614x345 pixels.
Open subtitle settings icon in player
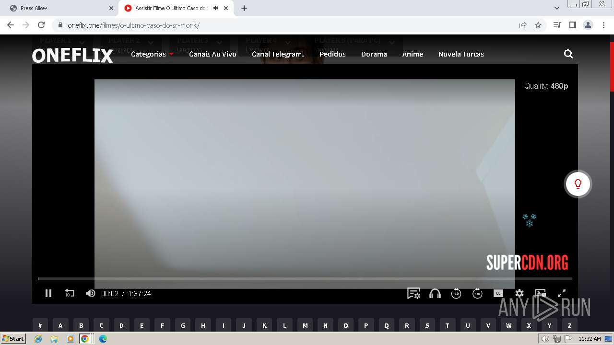pyautogui.click(x=413, y=293)
